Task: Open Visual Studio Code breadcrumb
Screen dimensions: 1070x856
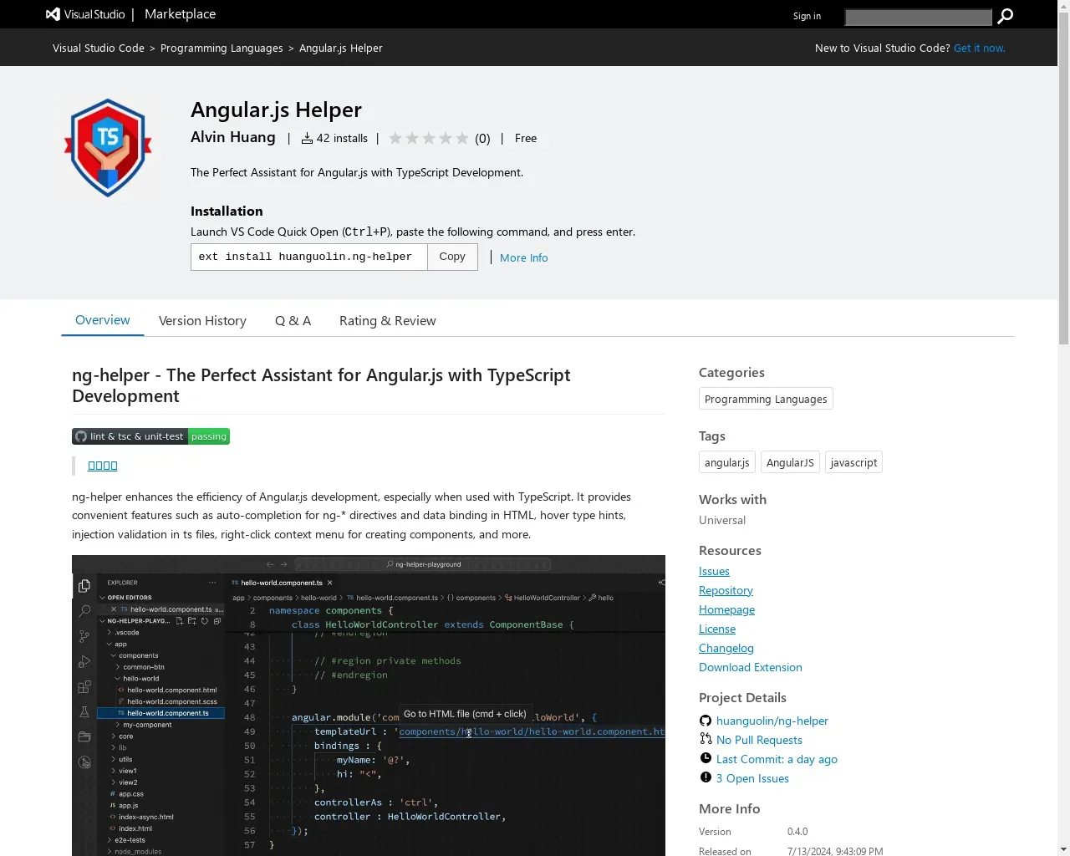Action: tap(99, 48)
